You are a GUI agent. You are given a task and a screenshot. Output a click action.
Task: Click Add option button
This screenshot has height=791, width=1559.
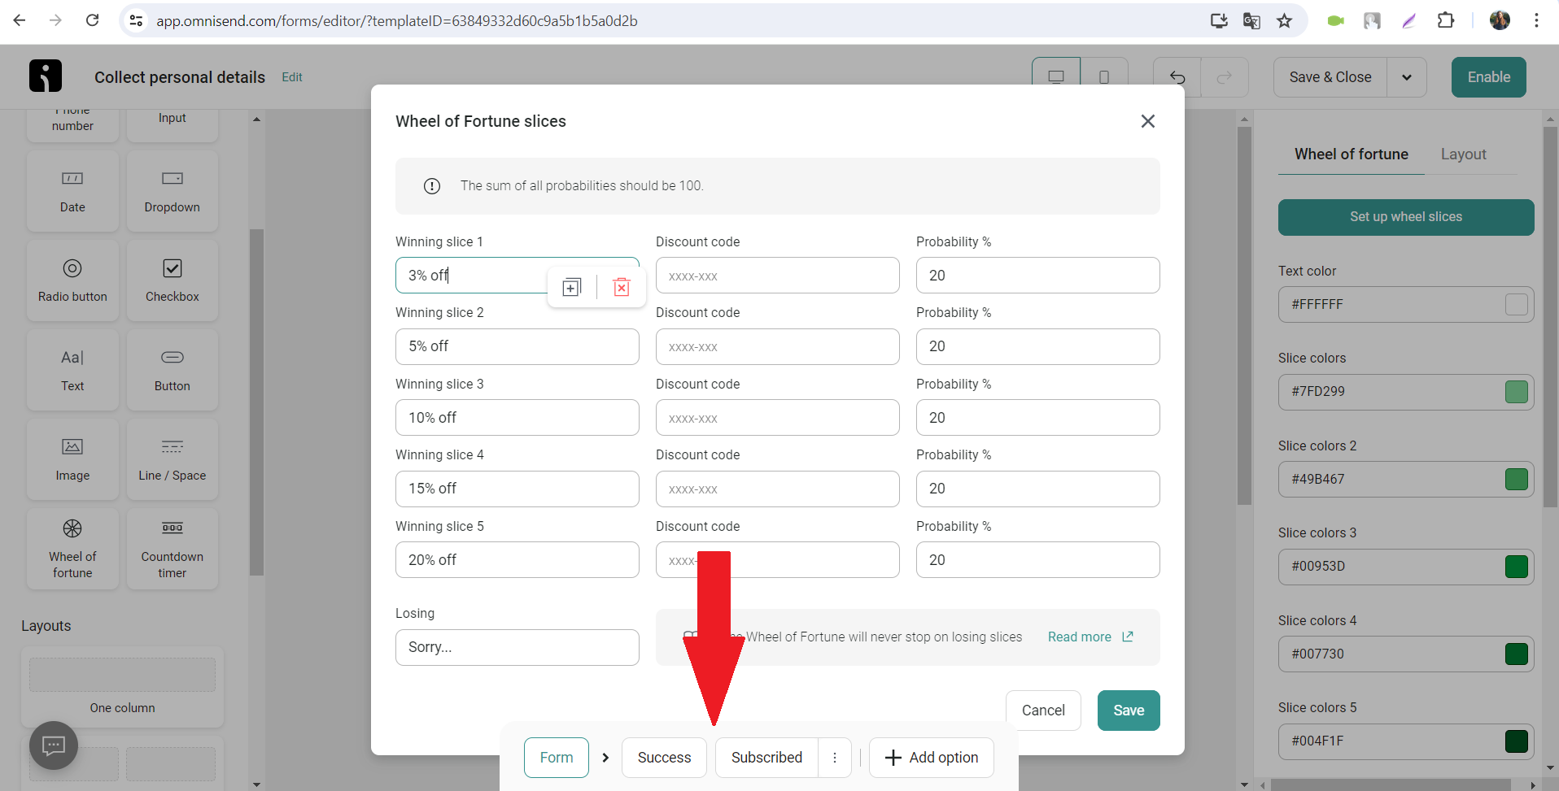point(932,758)
